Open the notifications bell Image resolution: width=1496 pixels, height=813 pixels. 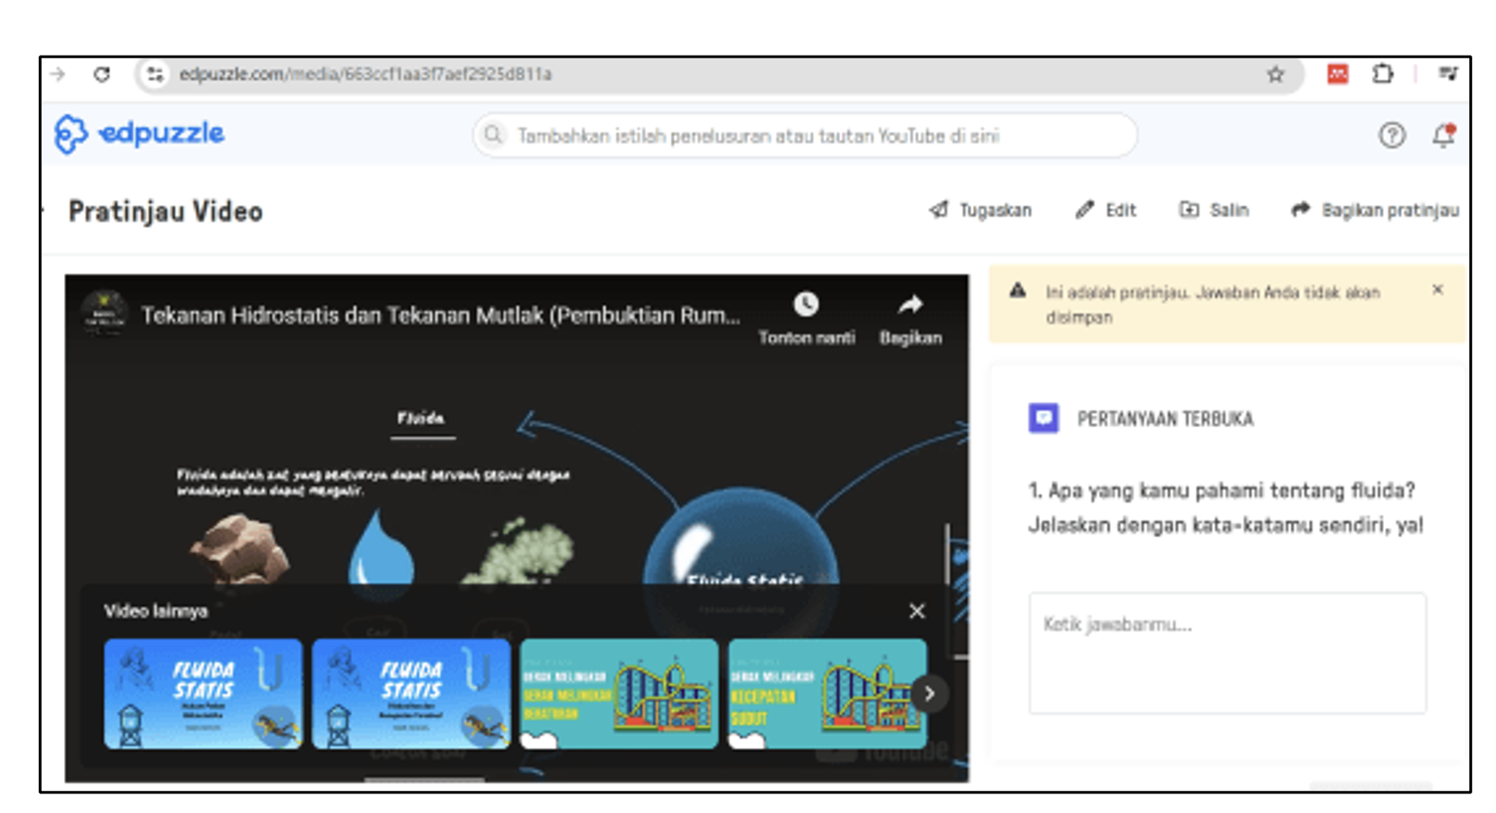coord(1443,136)
